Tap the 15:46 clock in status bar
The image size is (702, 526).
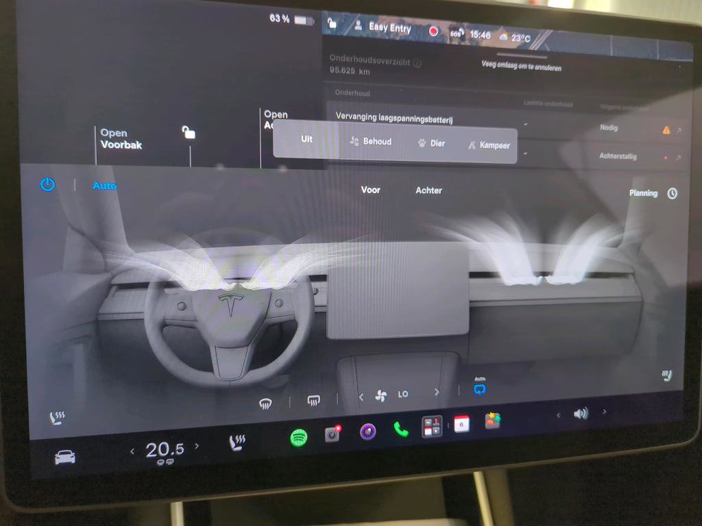480,34
